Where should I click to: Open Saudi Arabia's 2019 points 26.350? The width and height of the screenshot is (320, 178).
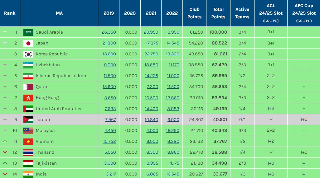pyautogui.click(x=109, y=32)
